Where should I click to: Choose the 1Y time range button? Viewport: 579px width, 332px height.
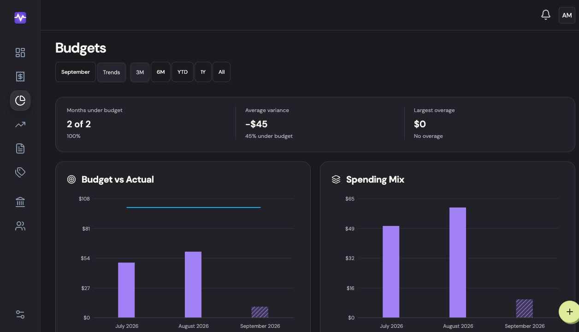tap(203, 72)
